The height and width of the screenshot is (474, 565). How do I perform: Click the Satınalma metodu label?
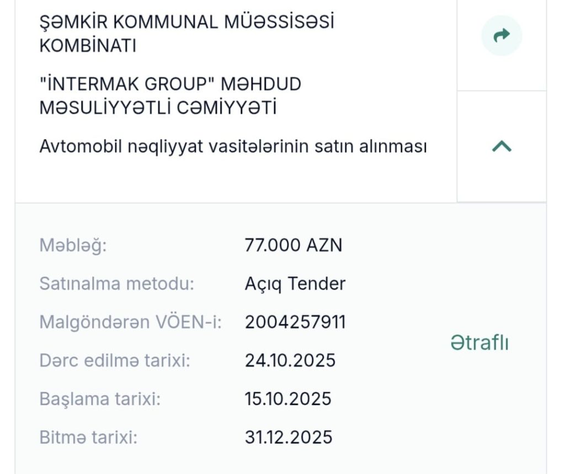117,284
